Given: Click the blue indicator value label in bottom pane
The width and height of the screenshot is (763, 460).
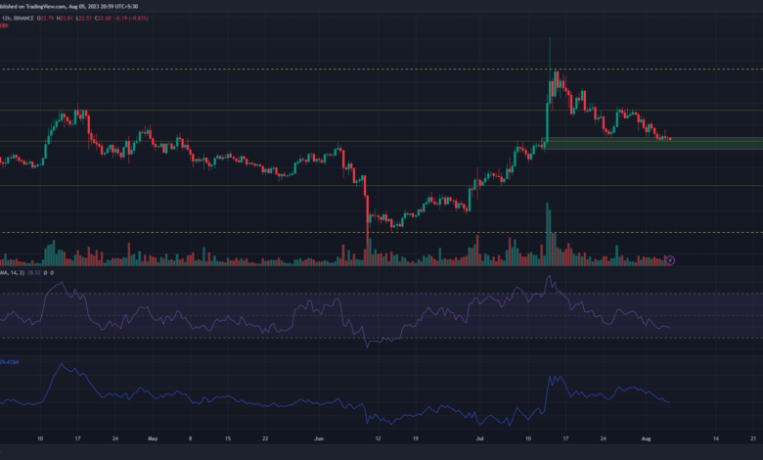Looking at the screenshot, I should pos(14,361).
